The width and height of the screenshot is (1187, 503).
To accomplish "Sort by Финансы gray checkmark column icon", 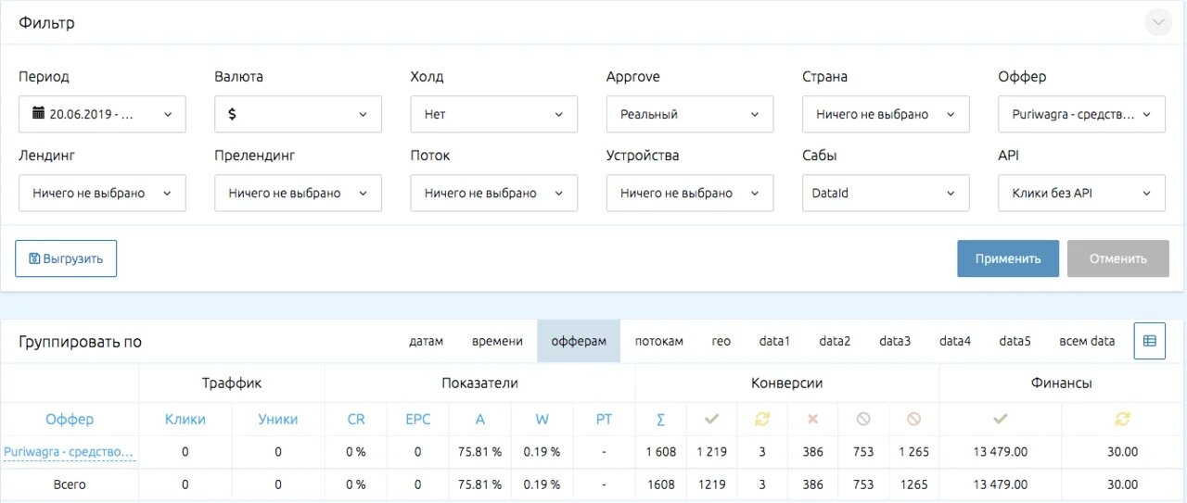I will [1000, 420].
